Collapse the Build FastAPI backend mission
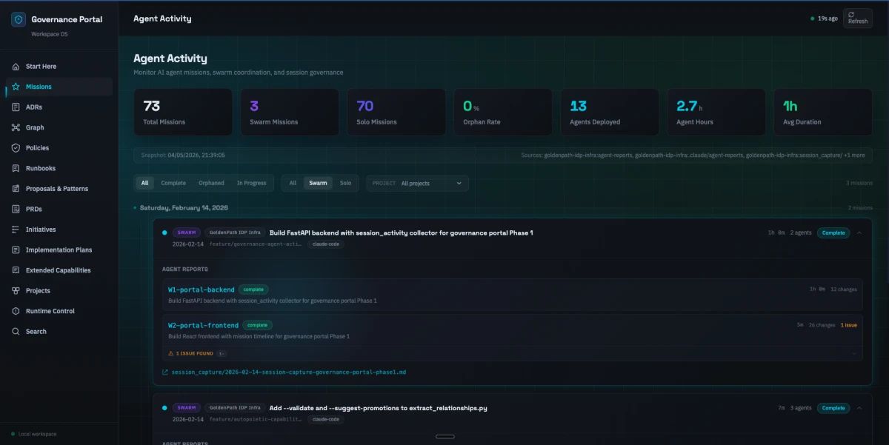The width and height of the screenshot is (889, 445). [859, 232]
